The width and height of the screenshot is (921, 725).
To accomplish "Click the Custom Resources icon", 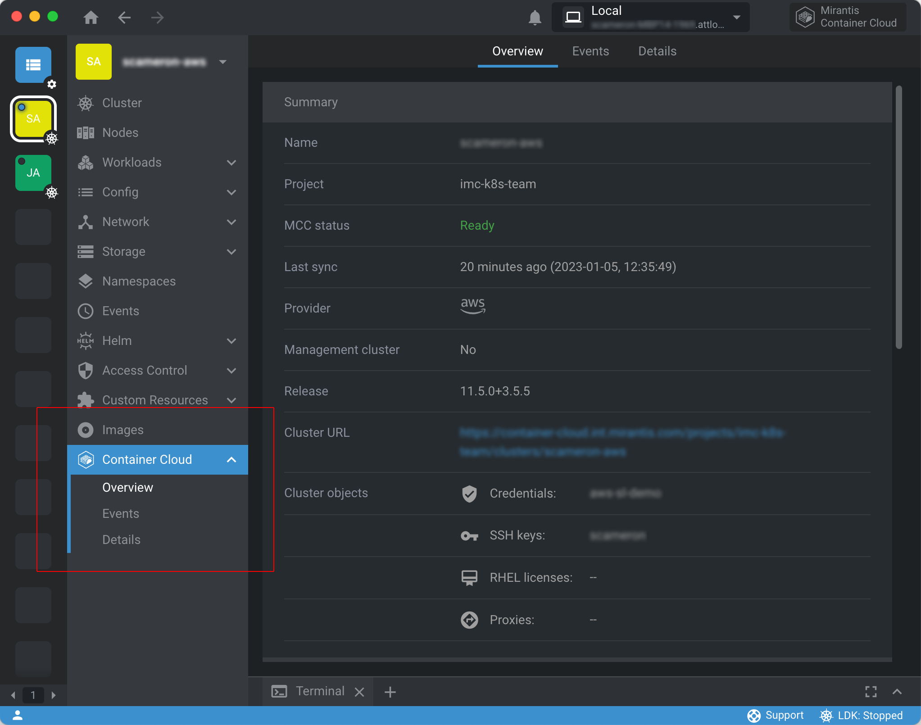I will click(85, 400).
